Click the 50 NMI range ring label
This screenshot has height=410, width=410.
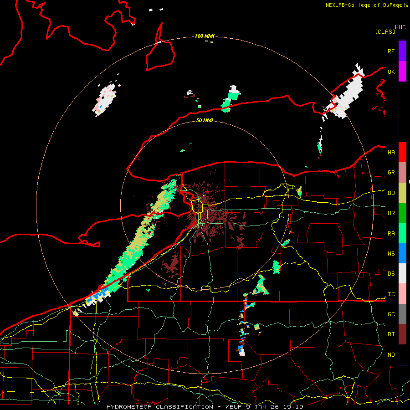click(205, 120)
